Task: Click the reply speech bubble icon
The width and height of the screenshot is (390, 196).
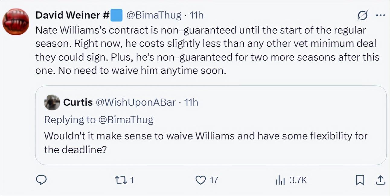Action: (41, 180)
